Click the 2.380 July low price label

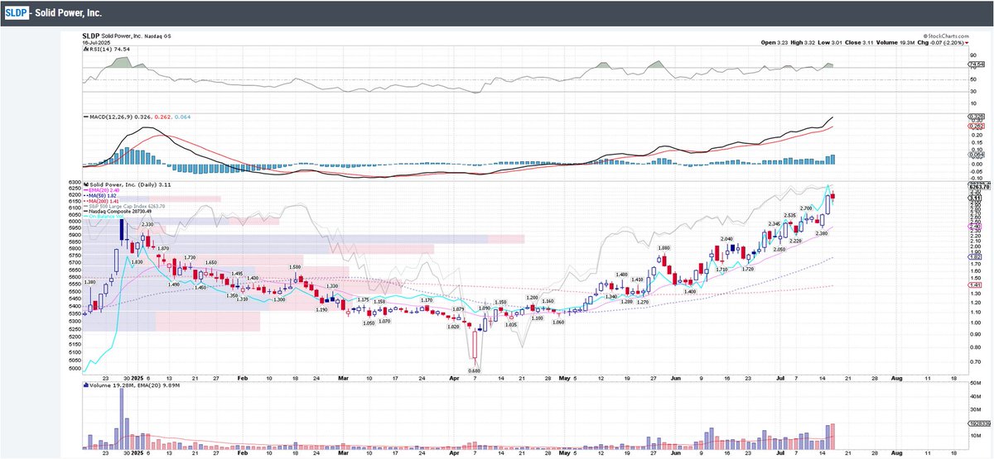(x=822, y=234)
